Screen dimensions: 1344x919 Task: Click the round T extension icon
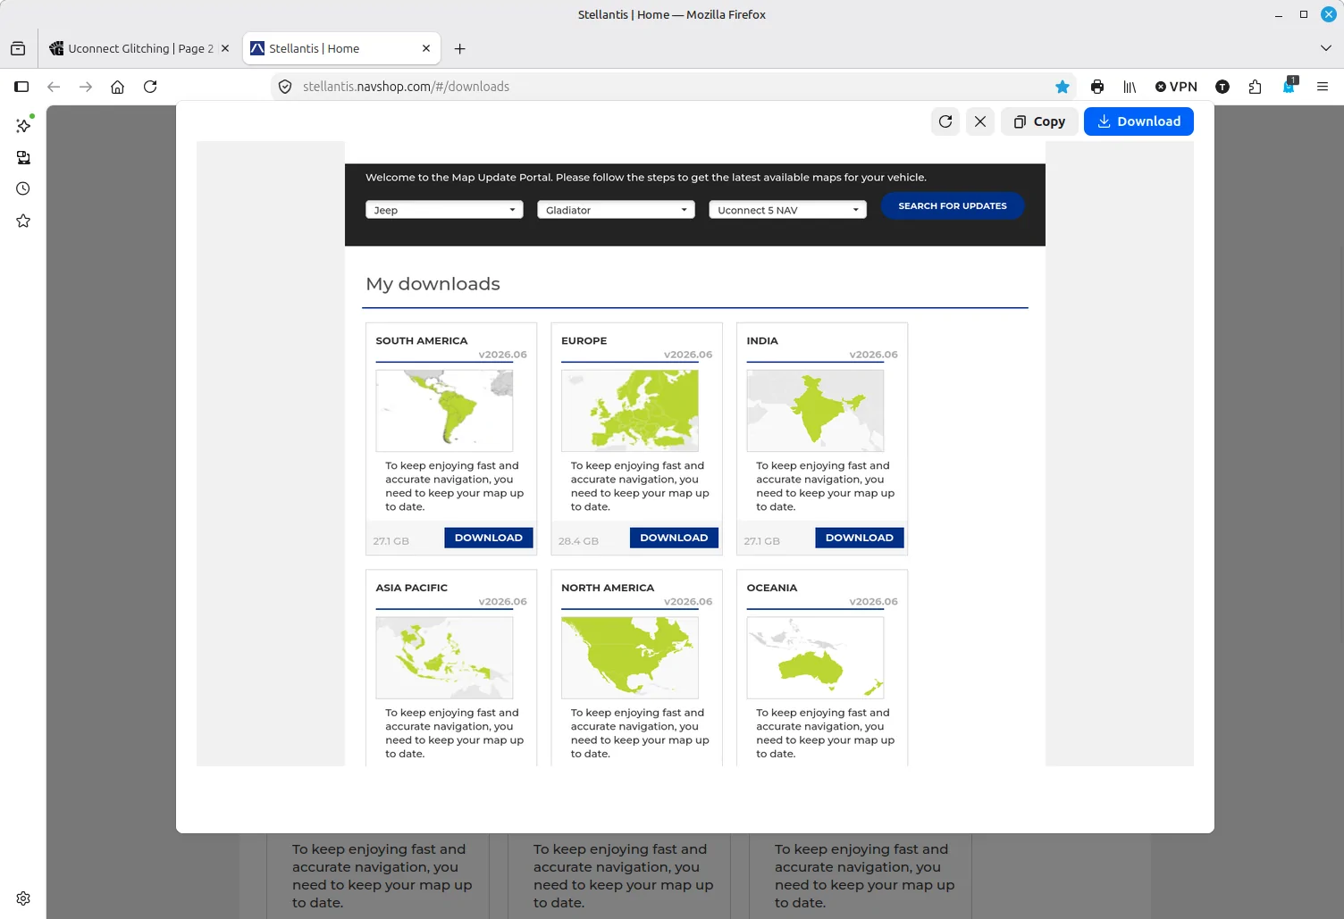[1222, 87]
